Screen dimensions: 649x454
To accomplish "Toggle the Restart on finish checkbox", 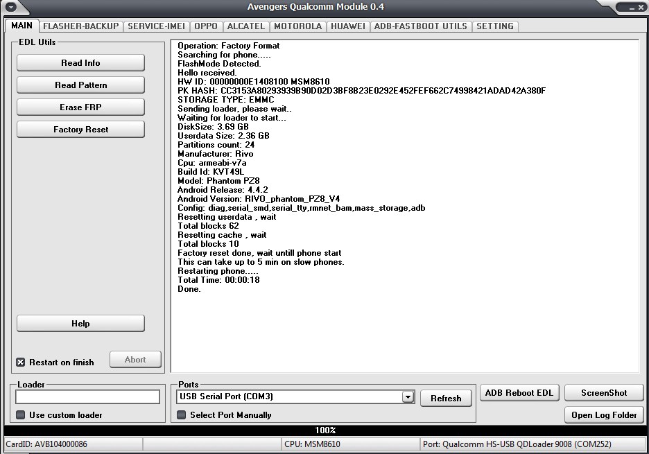I will click(20, 363).
